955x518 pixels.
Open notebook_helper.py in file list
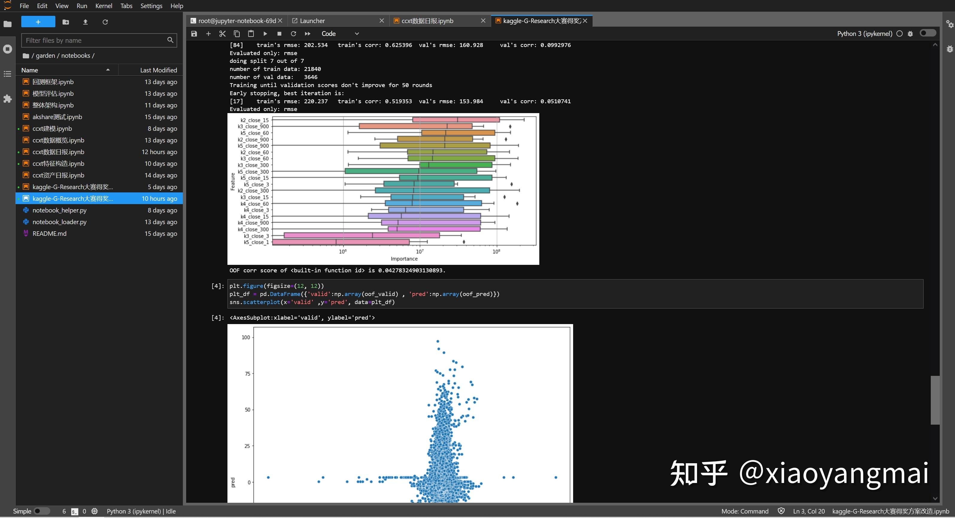pyautogui.click(x=59, y=210)
